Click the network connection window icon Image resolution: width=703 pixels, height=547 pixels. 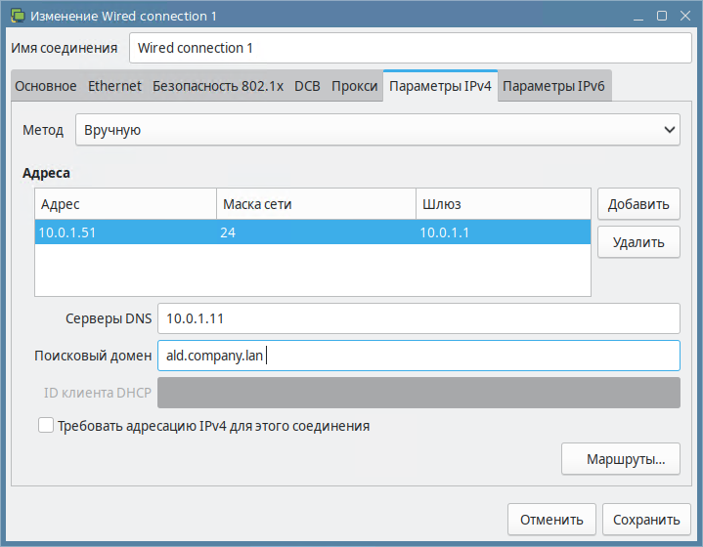click(18, 16)
